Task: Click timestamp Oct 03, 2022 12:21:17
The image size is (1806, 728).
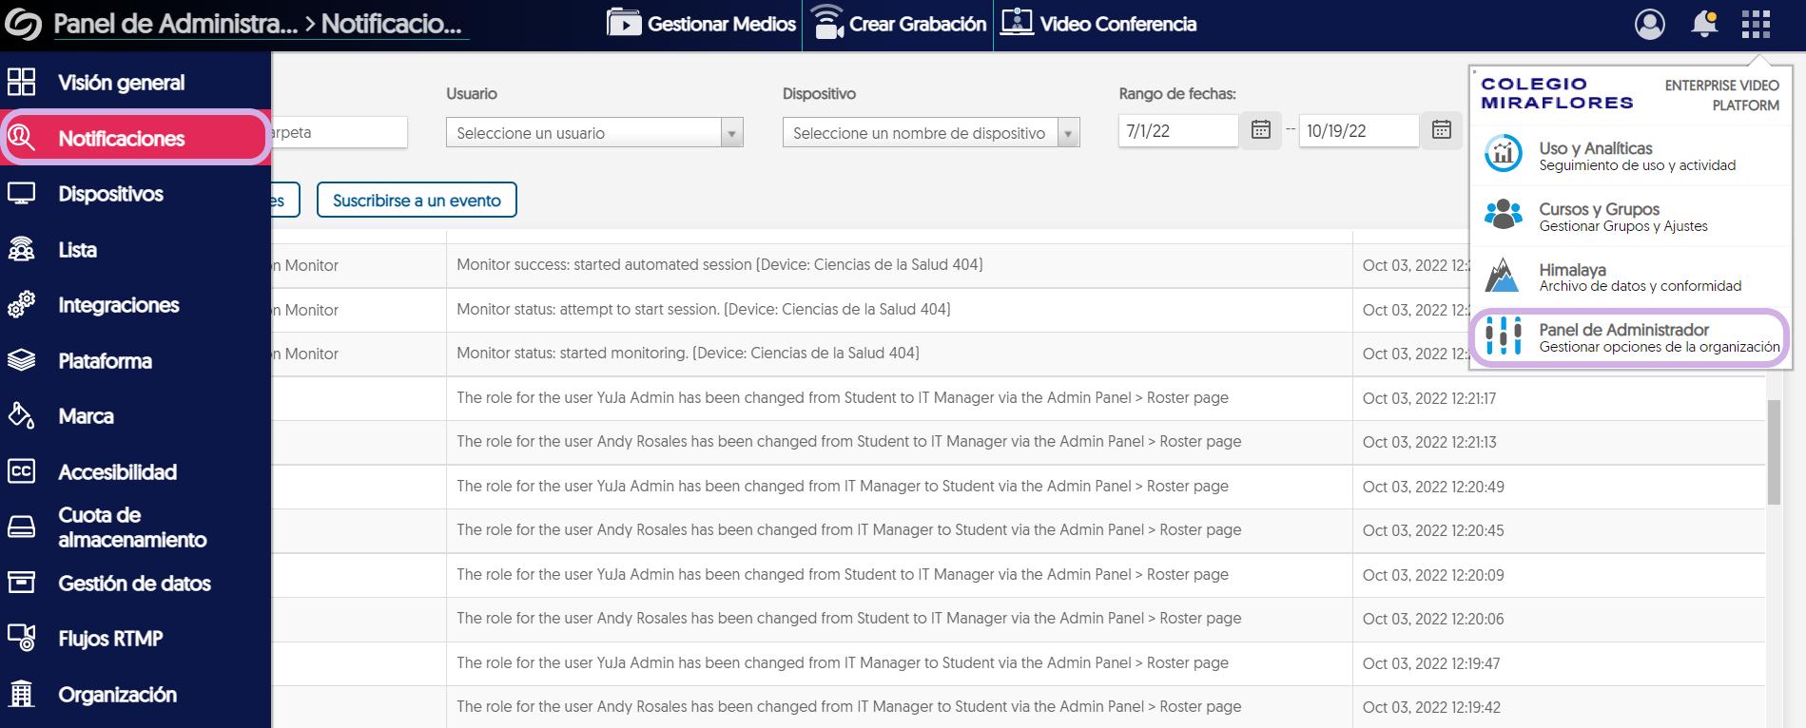Action: (x=1429, y=398)
